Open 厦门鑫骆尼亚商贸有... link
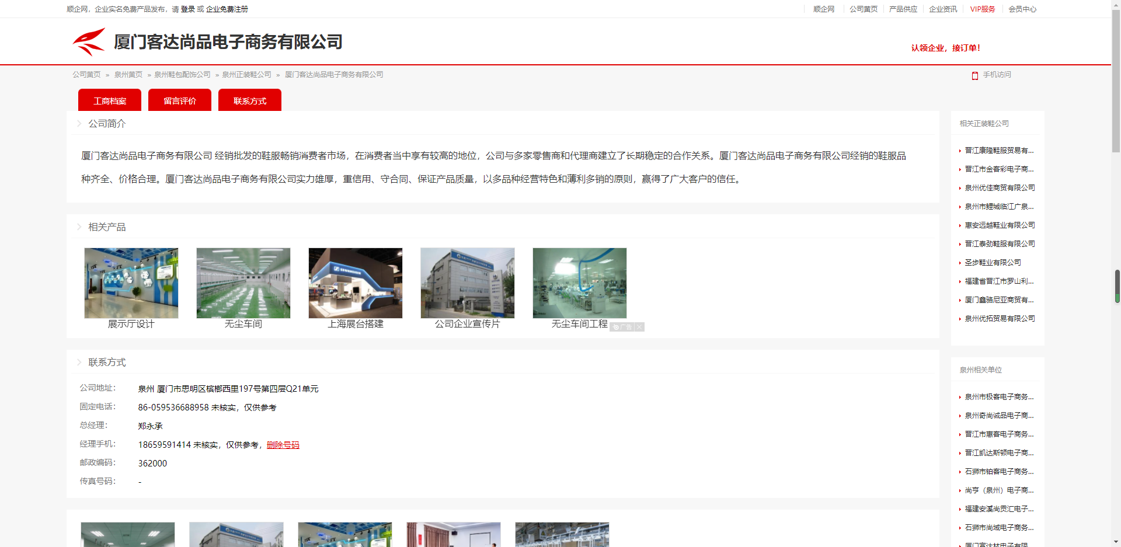 (999, 300)
